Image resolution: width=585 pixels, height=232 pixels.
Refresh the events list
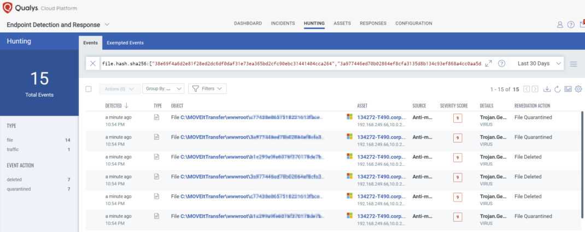557,89
